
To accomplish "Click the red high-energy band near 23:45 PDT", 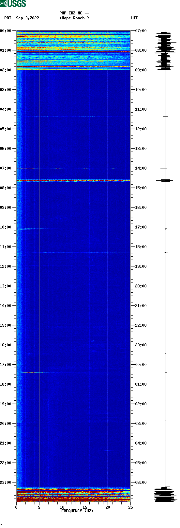I will click(73, 498).
